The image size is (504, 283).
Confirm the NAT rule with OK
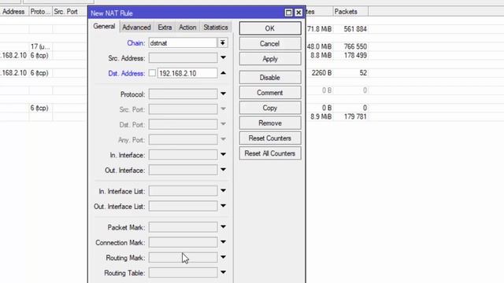coord(270,28)
